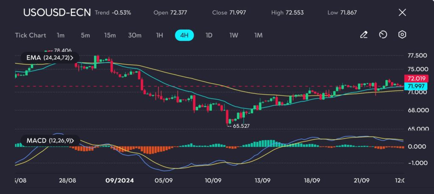The image size is (434, 194).
Task: Switch to the 1W weekly timeframe
Action: 234,35
